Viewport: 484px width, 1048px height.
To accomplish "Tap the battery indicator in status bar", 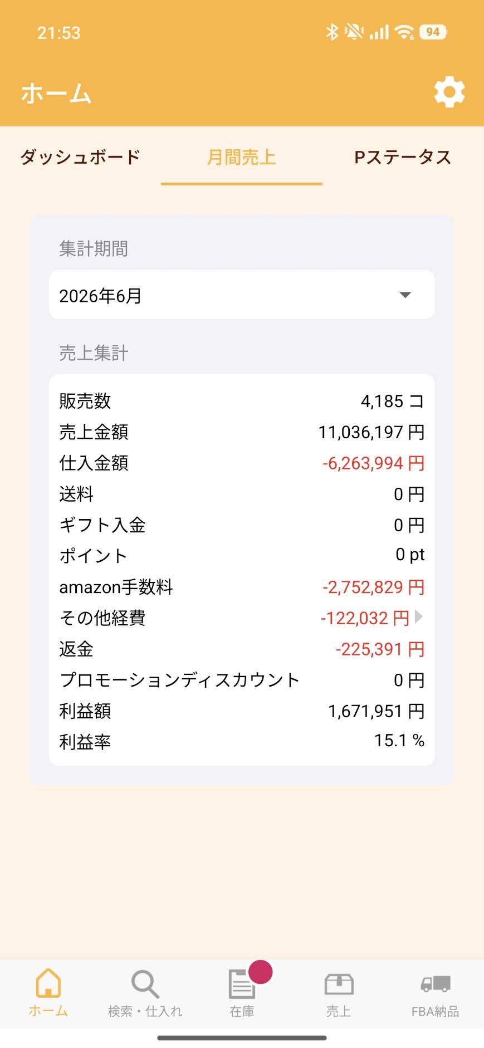I will (433, 32).
